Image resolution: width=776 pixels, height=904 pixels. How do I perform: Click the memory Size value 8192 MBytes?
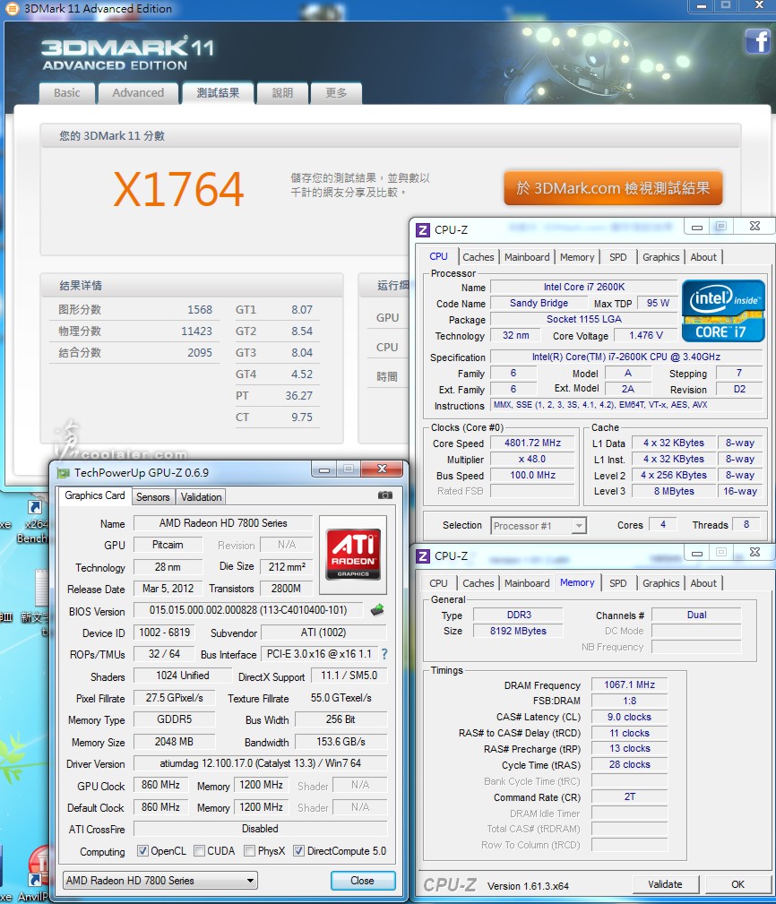click(518, 631)
